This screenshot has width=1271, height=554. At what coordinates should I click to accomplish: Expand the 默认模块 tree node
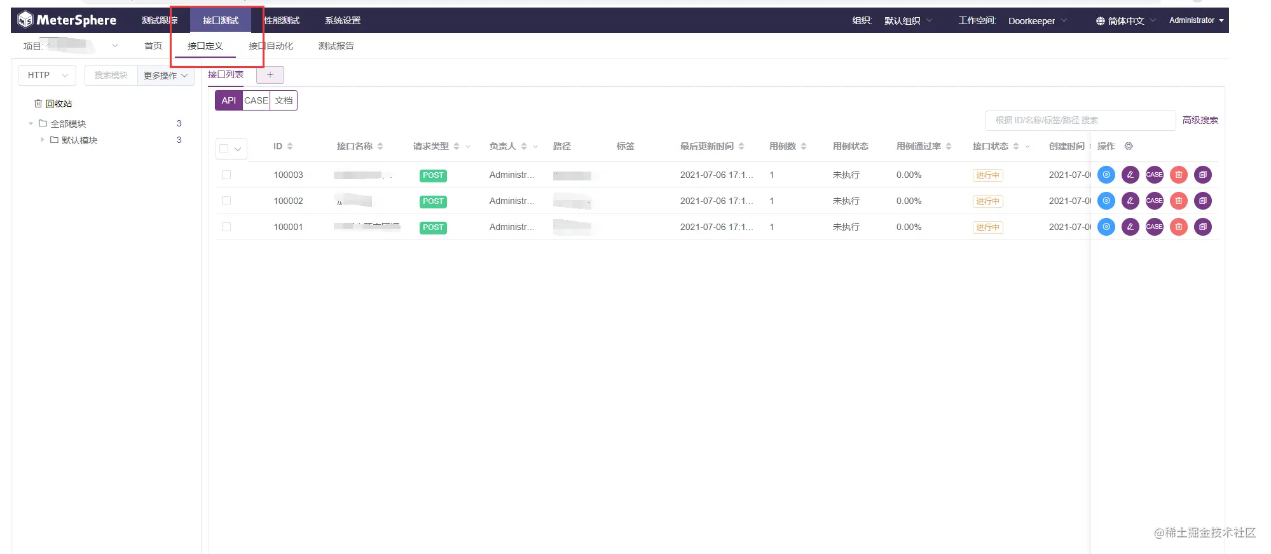(x=42, y=140)
